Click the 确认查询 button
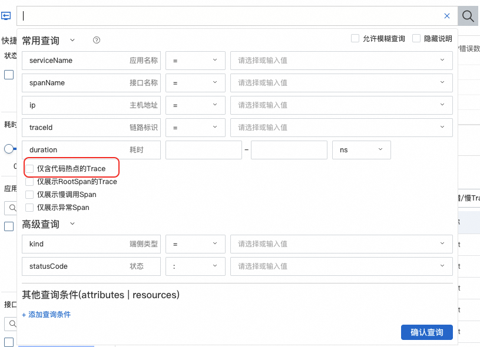Viewport: 480px width, 347px height. [427, 332]
